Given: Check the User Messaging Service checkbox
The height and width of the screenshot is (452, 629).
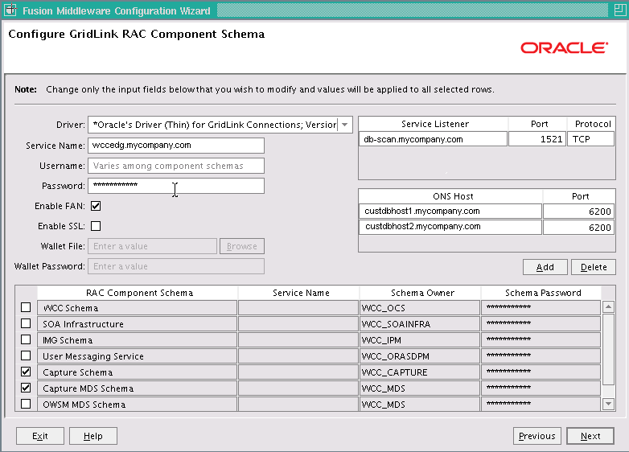Looking at the screenshot, I should tap(26, 355).
